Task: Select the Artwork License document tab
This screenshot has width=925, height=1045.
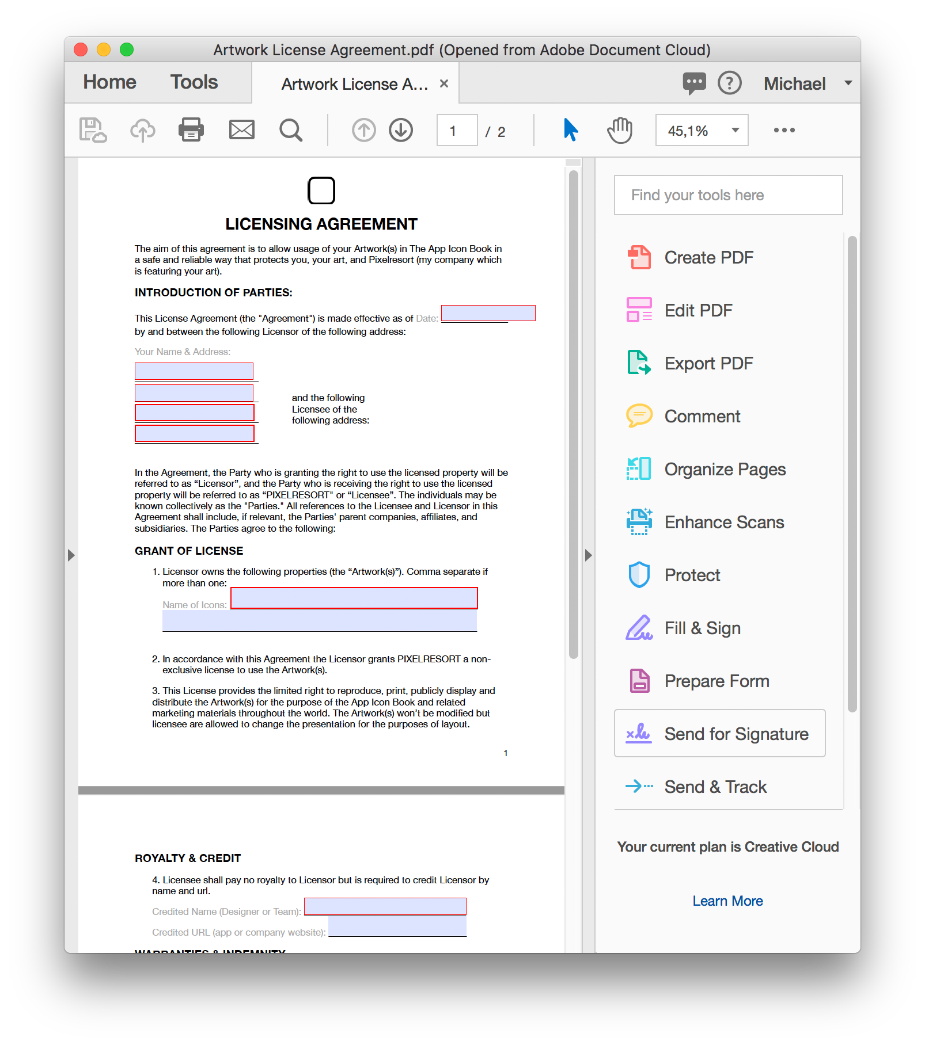Action: pyautogui.click(x=355, y=83)
